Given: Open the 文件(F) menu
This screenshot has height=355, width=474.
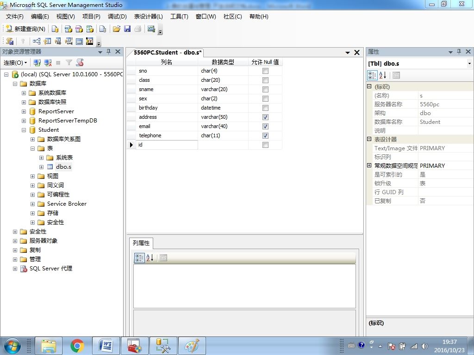Looking at the screenshot, I should 14,17.
